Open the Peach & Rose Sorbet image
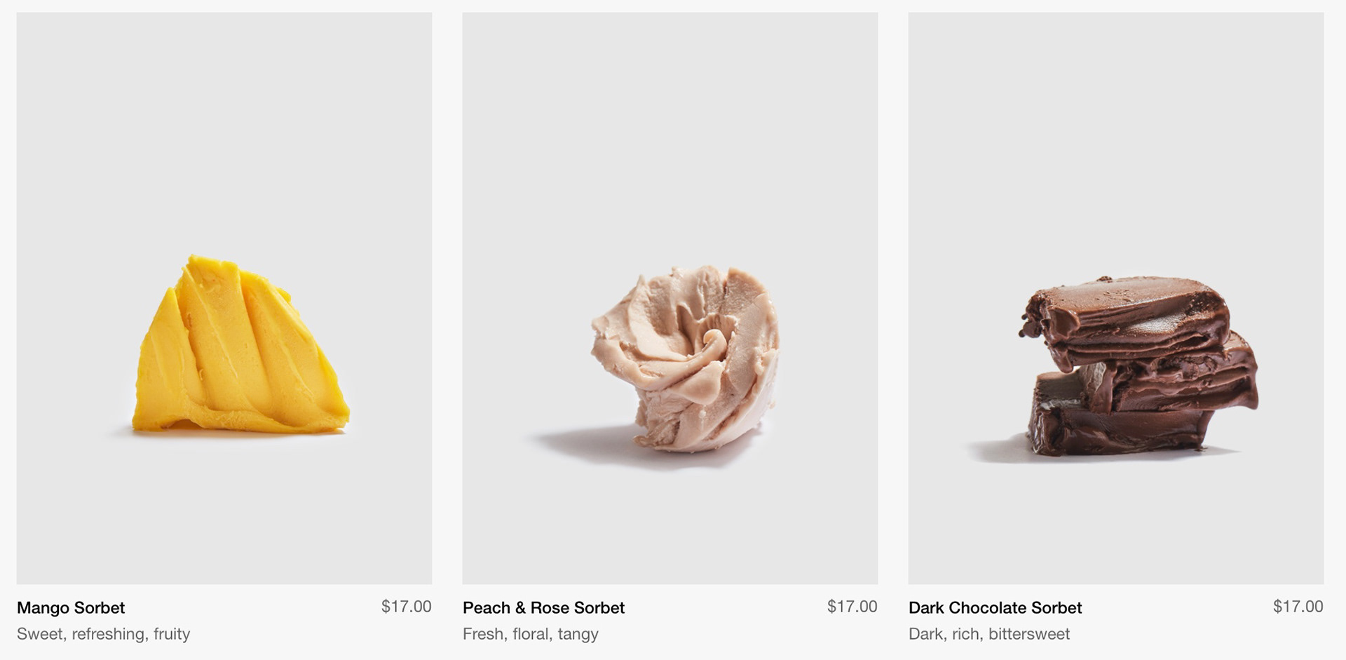 coord(670,298)
